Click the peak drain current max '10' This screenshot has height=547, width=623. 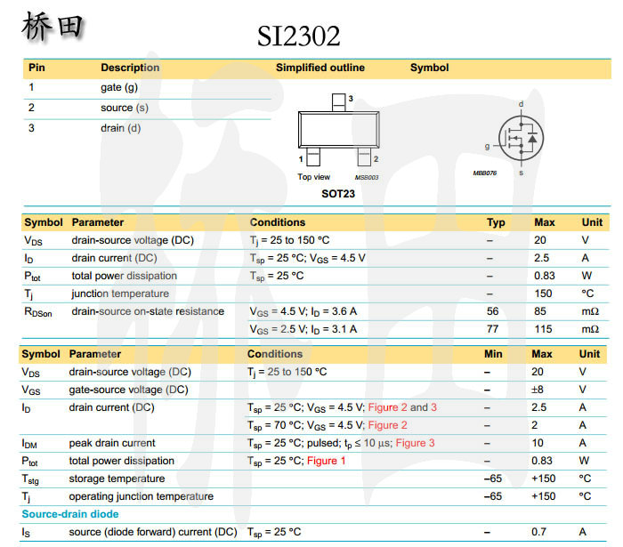tap(538, 443)
